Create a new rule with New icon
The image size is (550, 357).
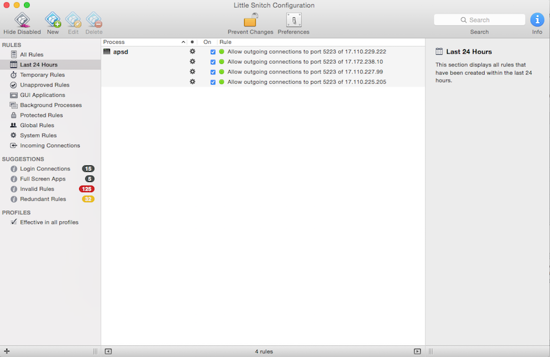click(x=52, y=20)
